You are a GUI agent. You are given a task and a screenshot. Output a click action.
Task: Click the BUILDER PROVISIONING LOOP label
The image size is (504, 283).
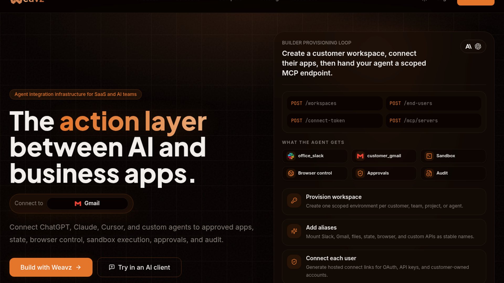coord(317,43)
